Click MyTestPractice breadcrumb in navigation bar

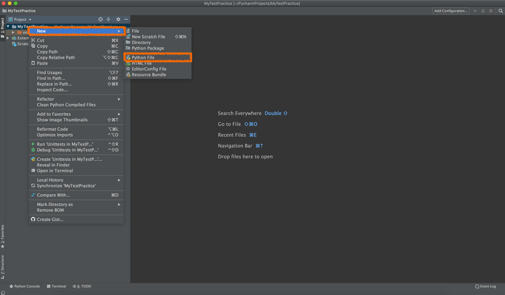point(19,11)
